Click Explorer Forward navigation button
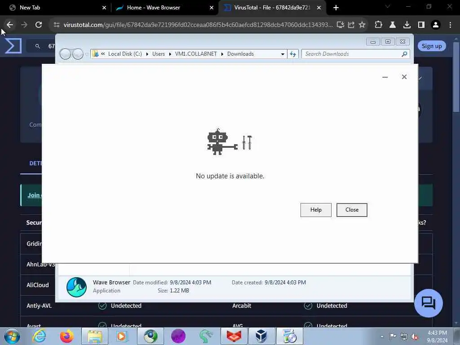Viewport: 460px width, 345px height. click(x=78, y=54)
